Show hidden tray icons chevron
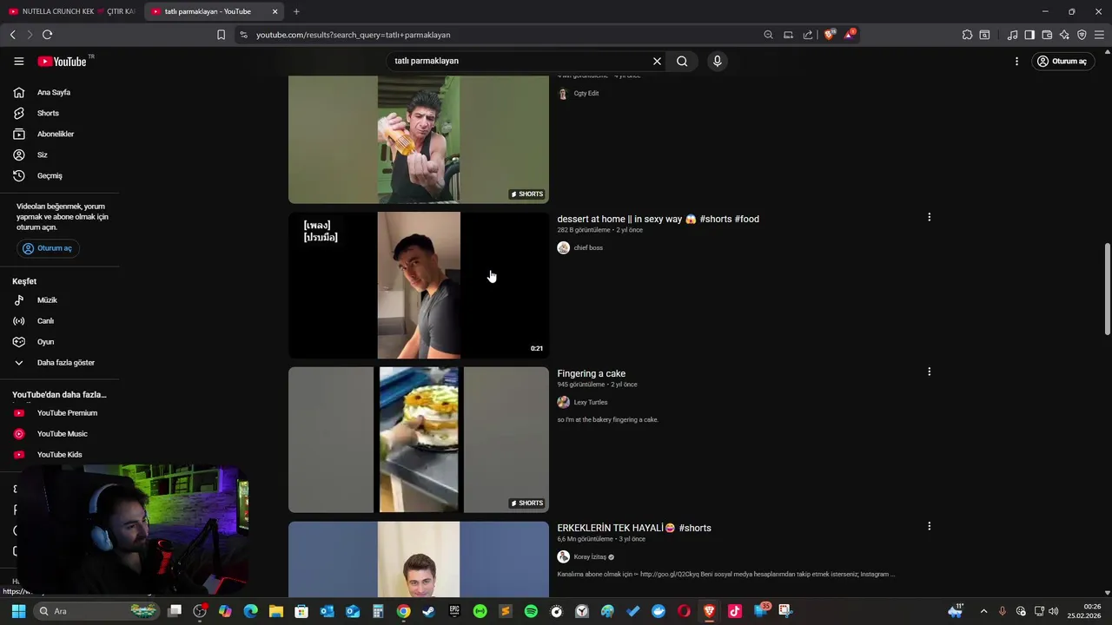This screenshot has height=625, width=1112. point(983,611)
